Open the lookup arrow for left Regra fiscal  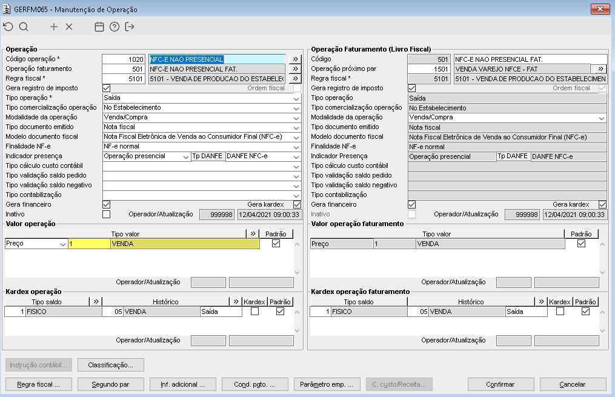point(295,78)
